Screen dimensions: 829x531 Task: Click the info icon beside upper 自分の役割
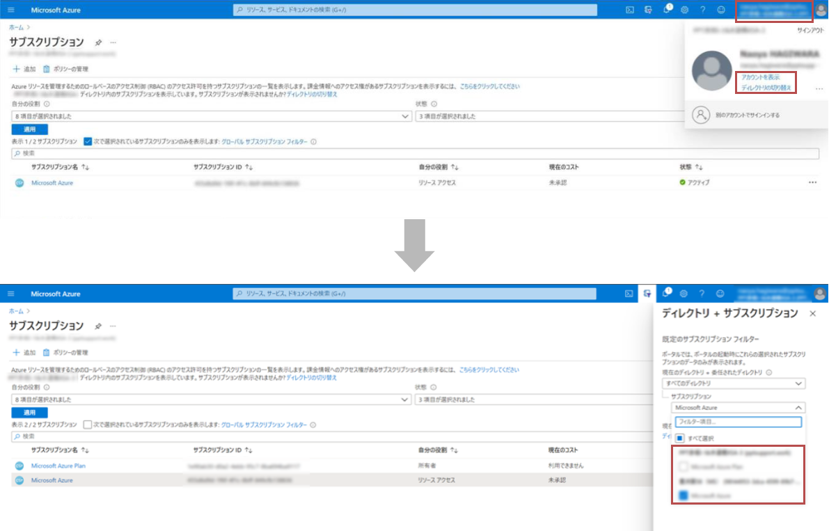click(47, 104)
